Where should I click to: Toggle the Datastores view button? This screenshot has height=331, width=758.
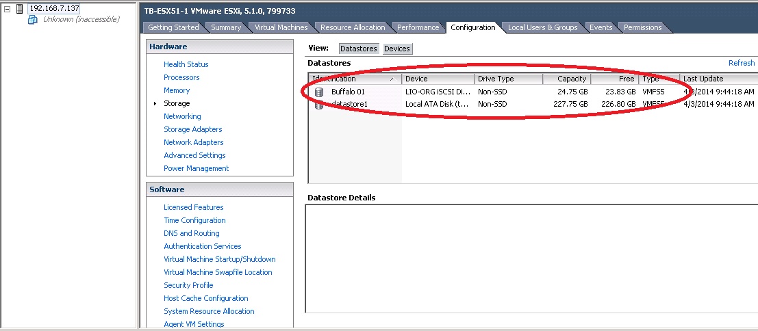point(359,49)
